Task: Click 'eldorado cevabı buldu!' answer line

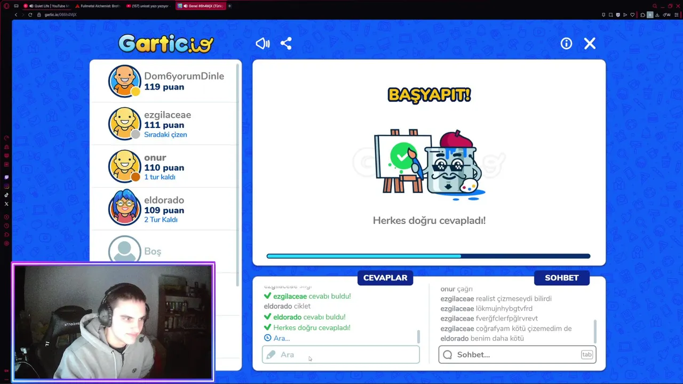Action: pos(305,317)
